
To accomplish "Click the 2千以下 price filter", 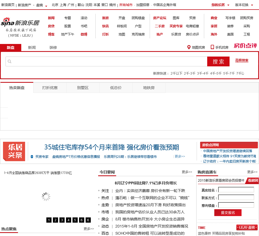I will [x=176, y=73].
